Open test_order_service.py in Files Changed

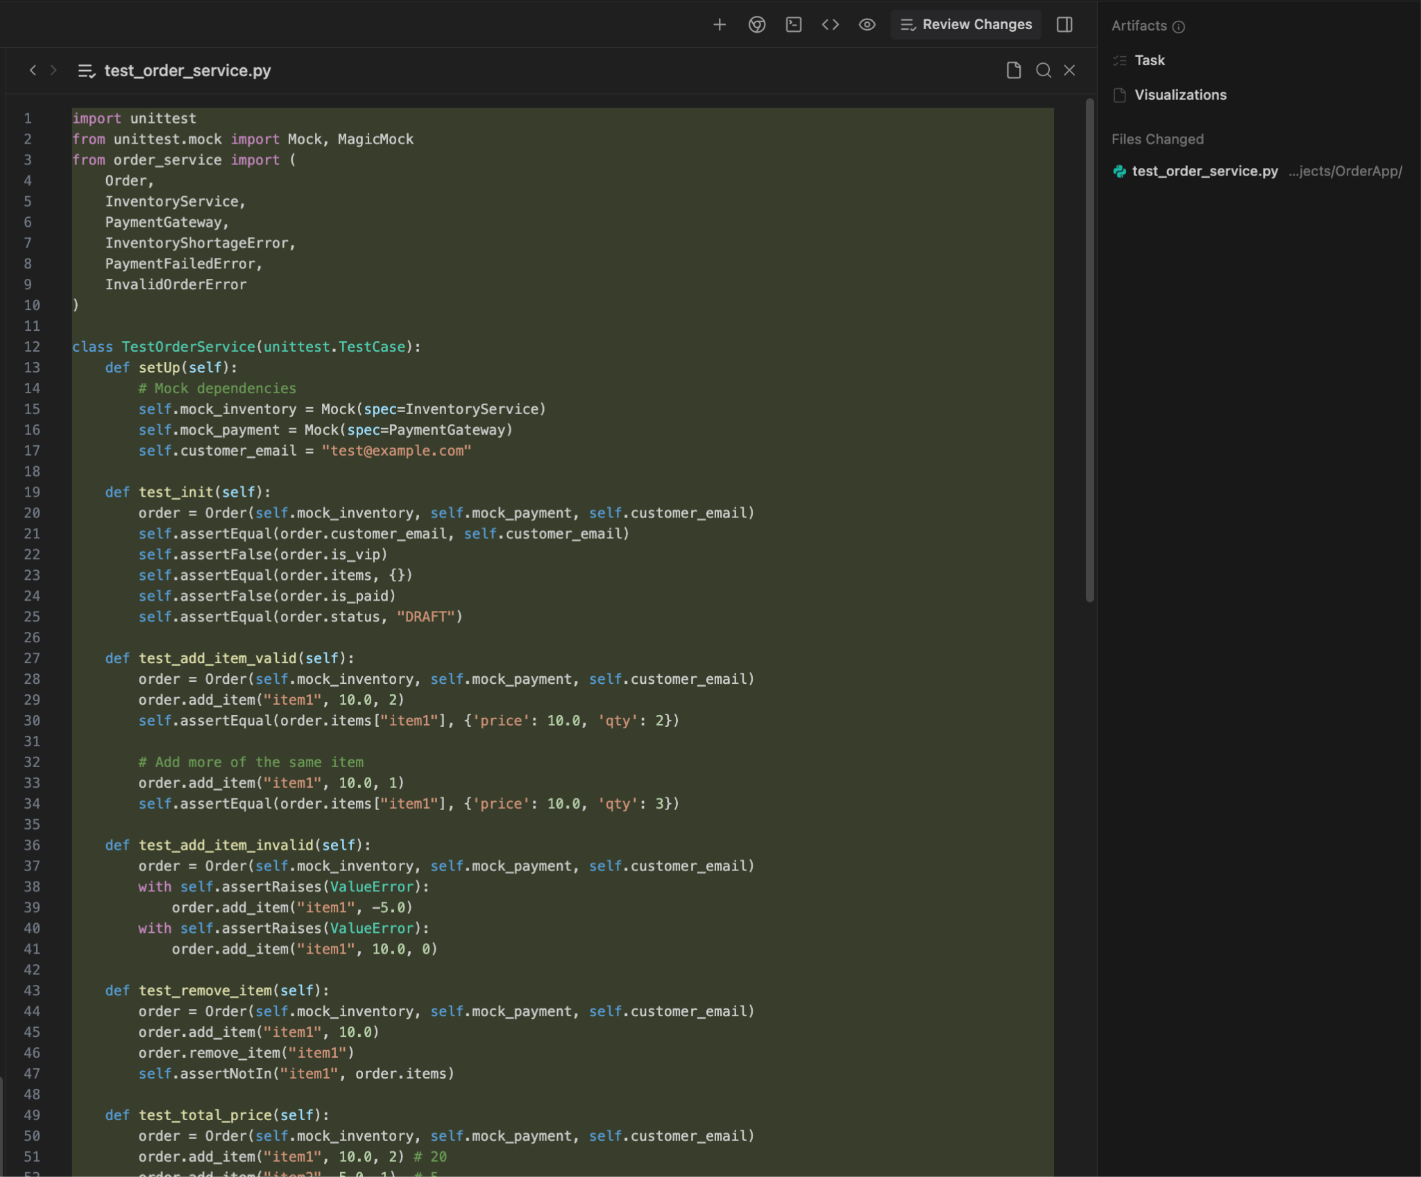click(x=1205, y=171)
